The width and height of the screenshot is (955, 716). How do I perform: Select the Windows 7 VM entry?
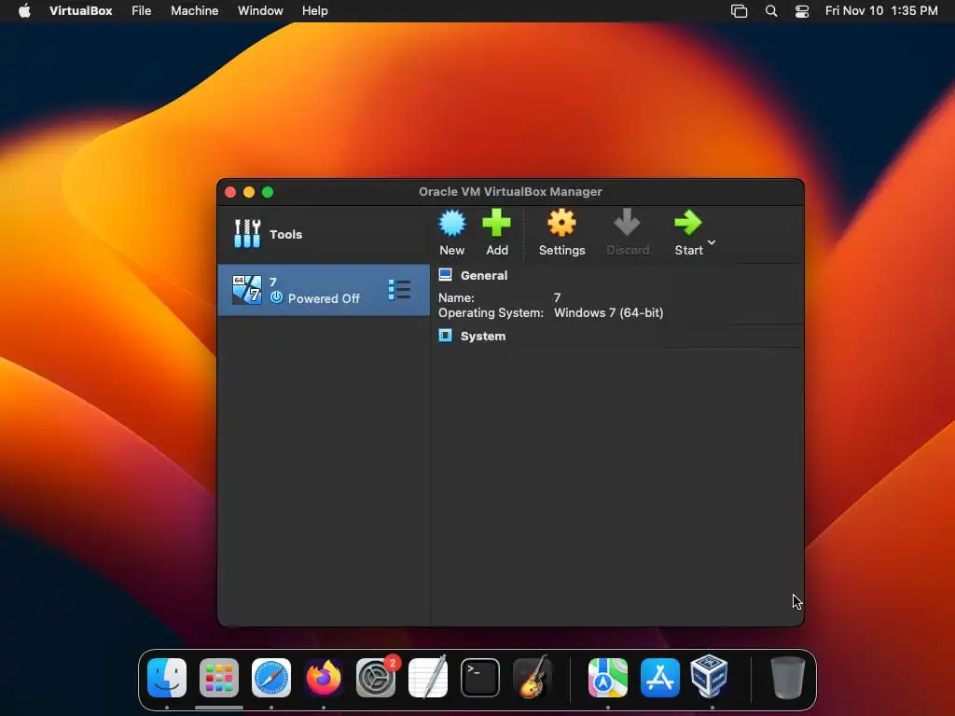pos(324,290)
